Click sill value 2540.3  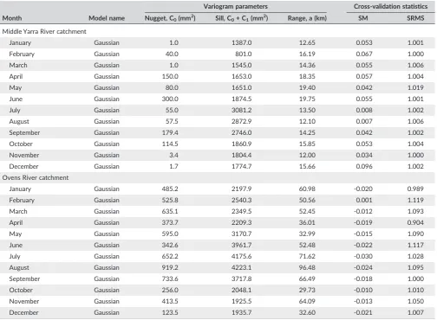242,200
